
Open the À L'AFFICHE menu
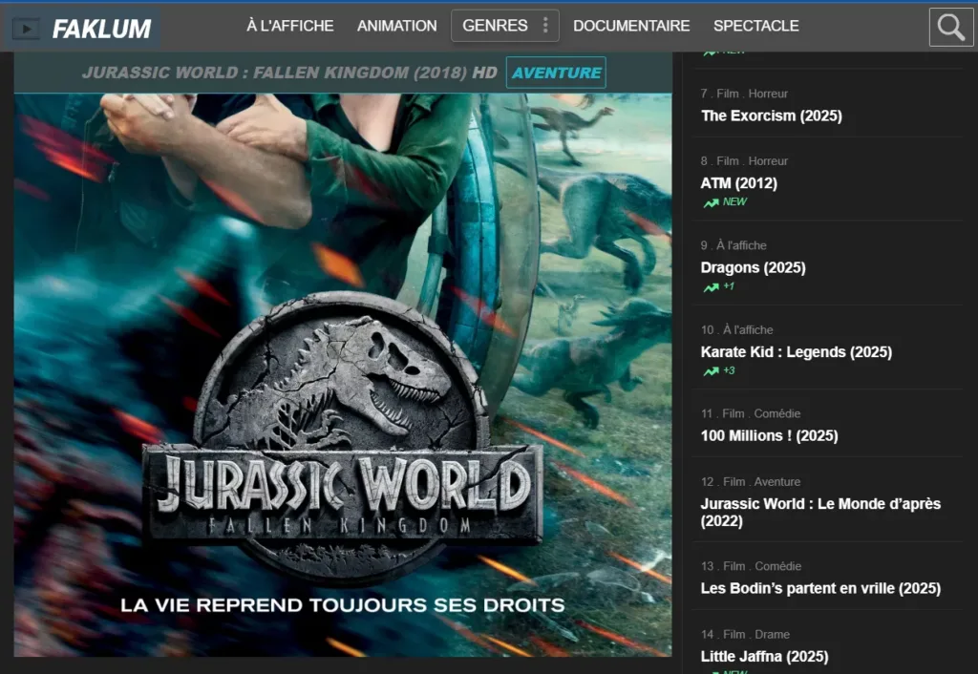[289, 26]
